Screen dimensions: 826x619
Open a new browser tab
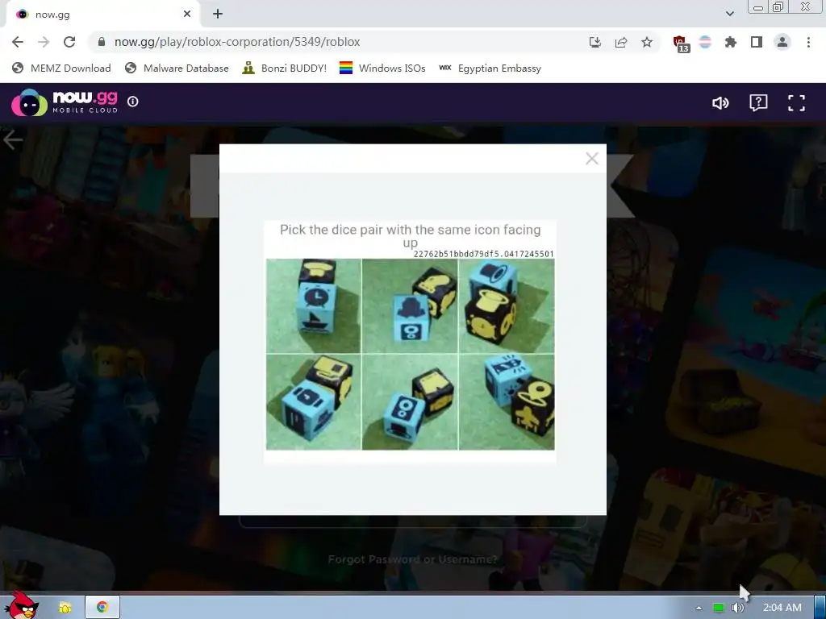point(218,15)
